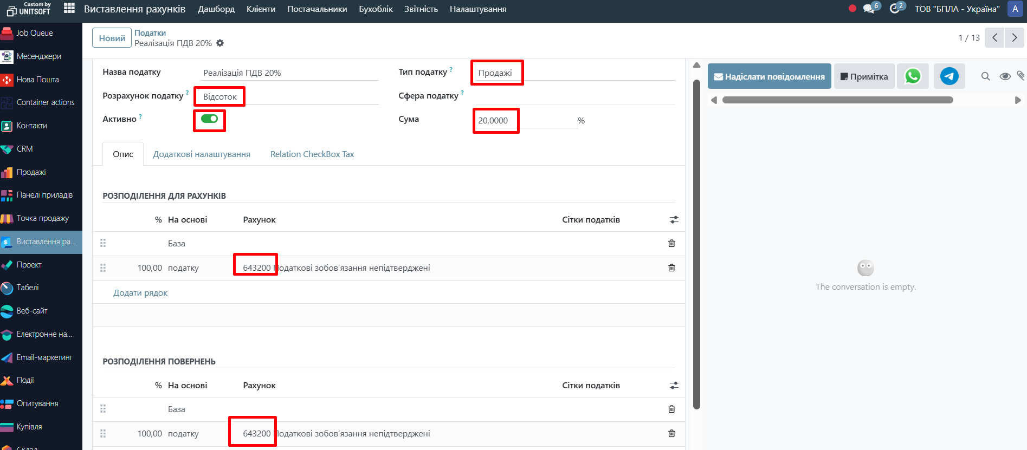Switch to Додаткові налаштування tab

click(202, 154)
